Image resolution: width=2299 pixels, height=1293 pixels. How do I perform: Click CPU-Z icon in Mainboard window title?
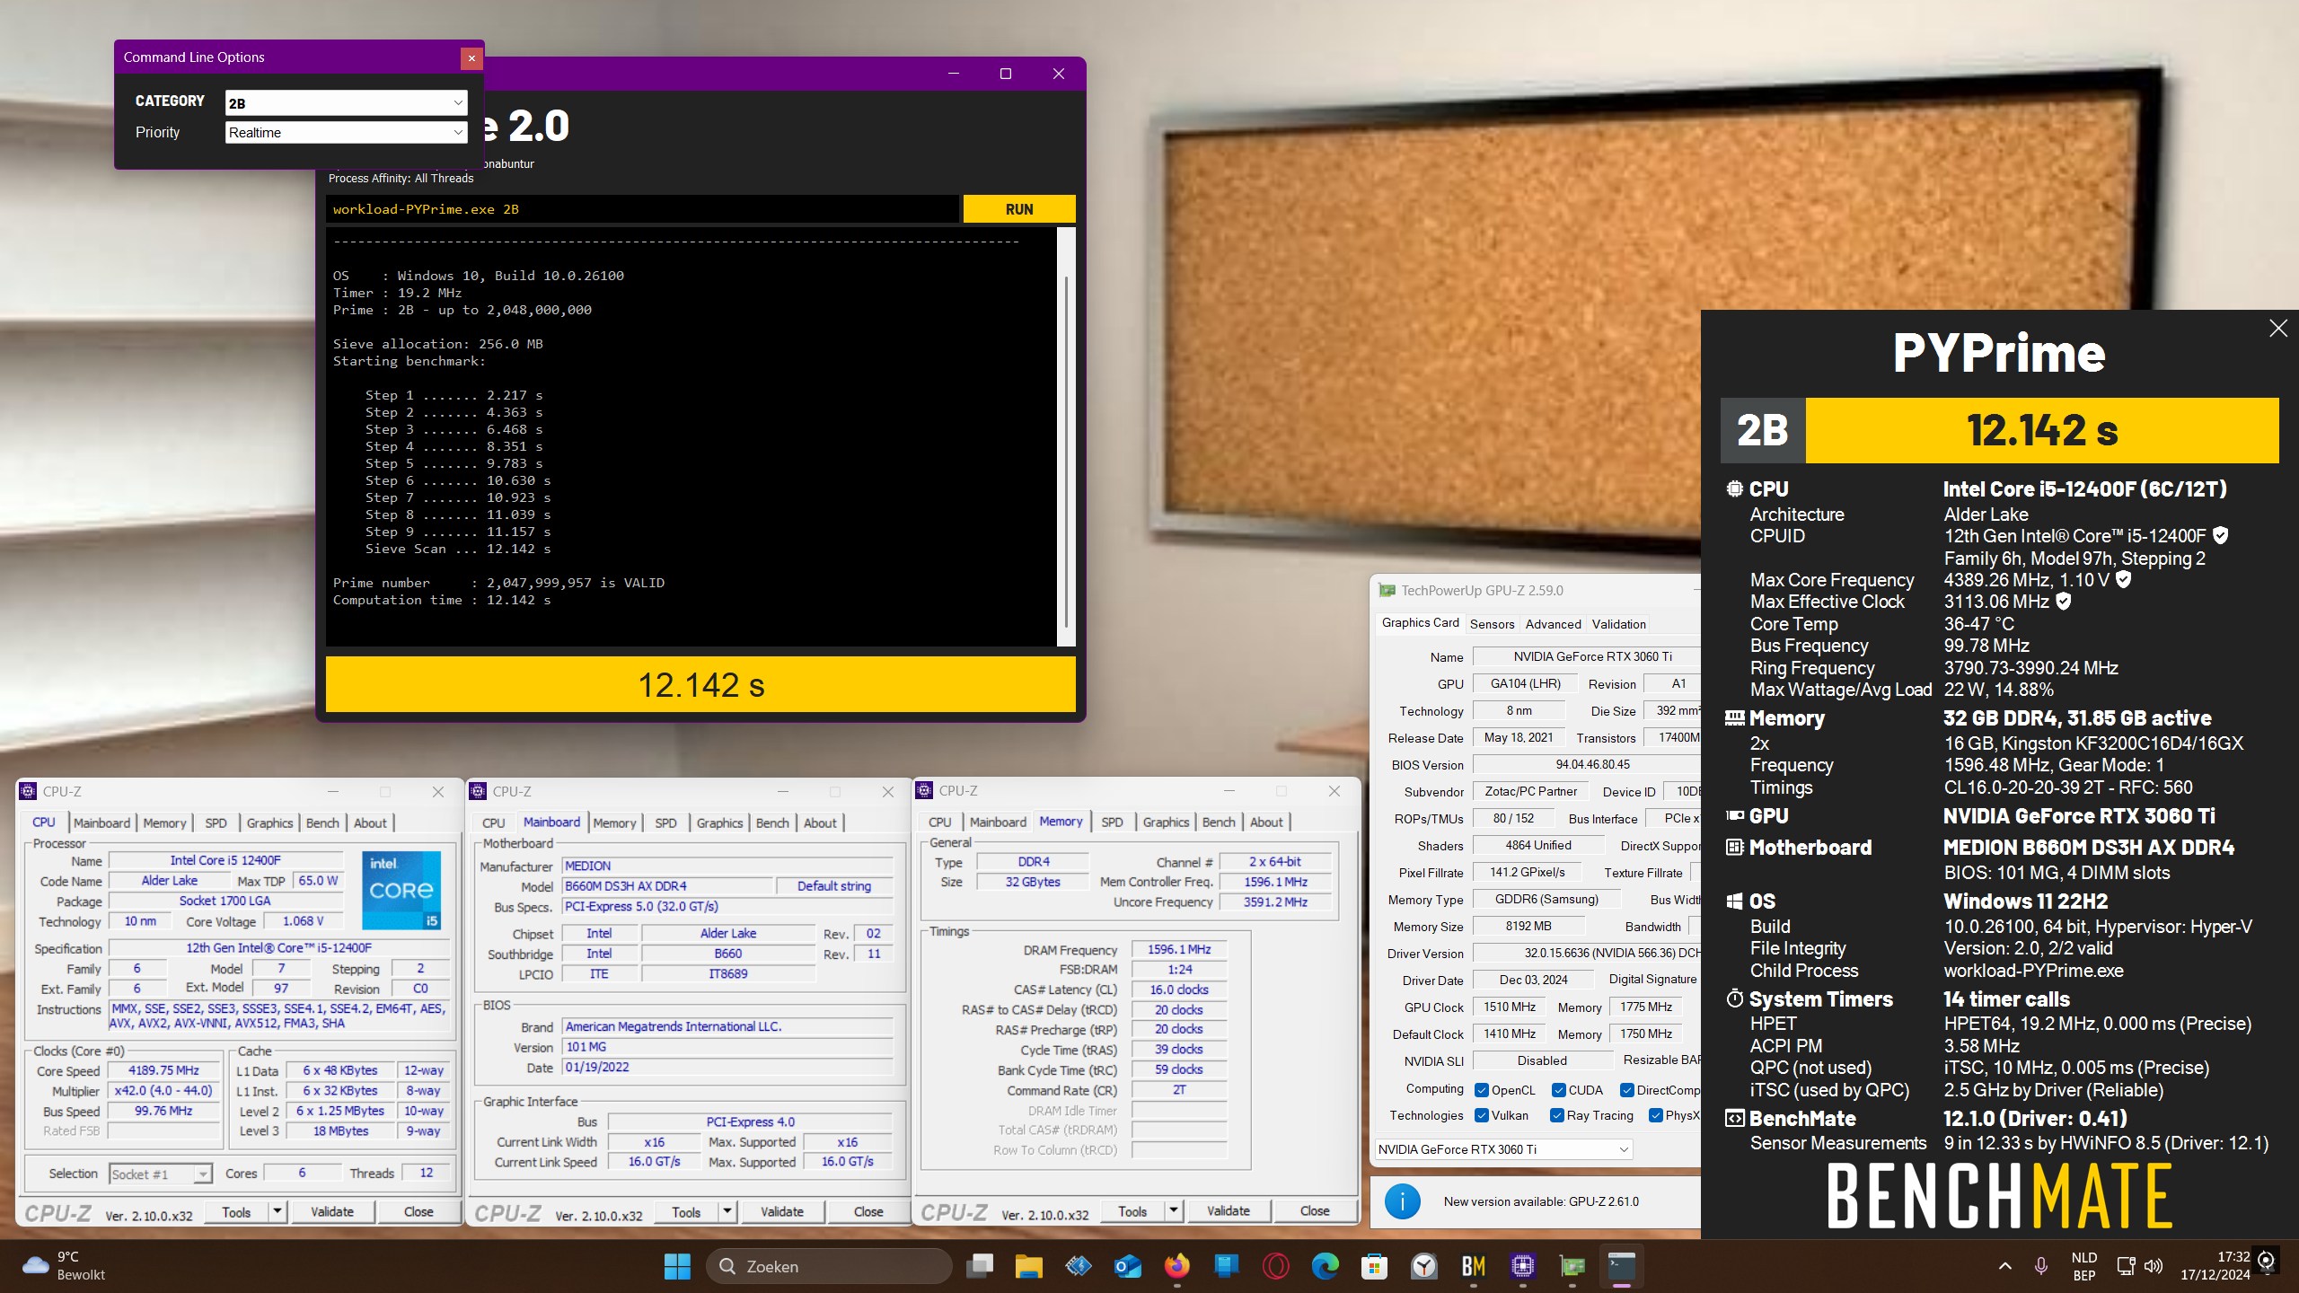point(478,791)
